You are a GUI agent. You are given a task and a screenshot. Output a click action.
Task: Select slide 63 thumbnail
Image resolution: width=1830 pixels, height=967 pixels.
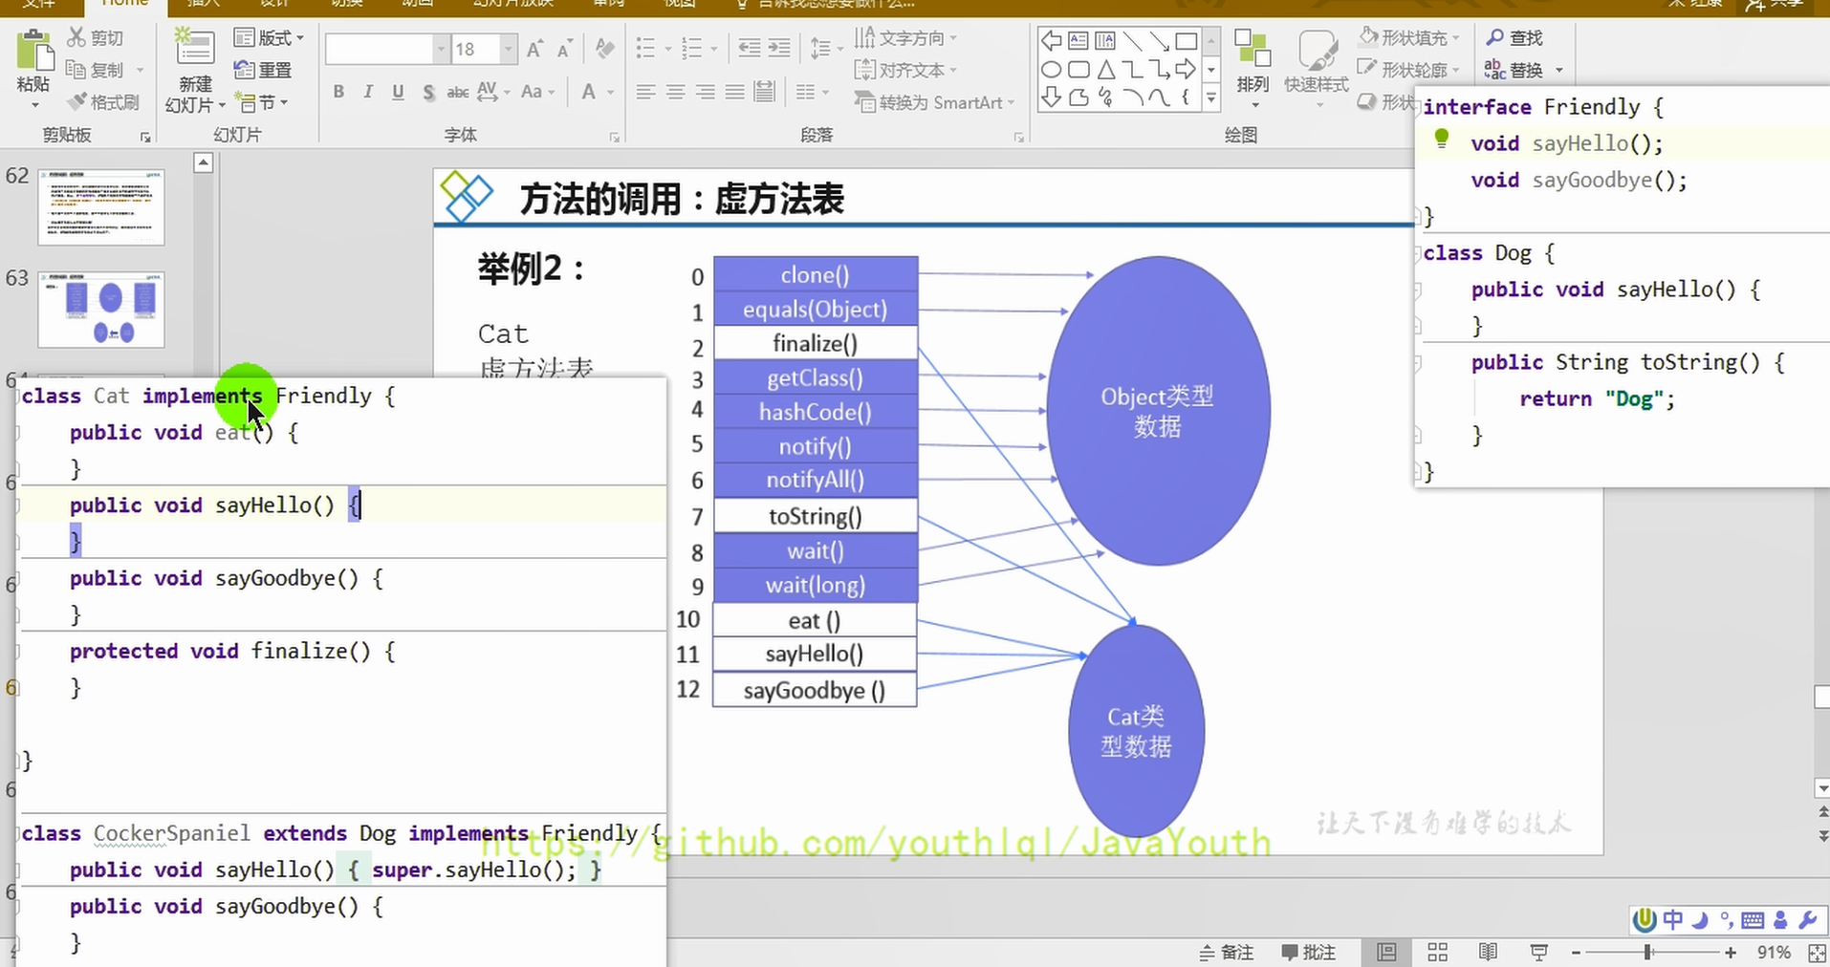click(x=101, y=310)
